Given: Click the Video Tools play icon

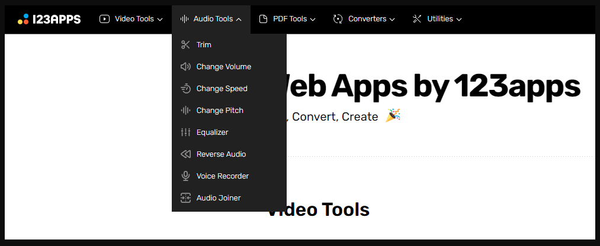Looking at the screenshot, I should 104,19.
